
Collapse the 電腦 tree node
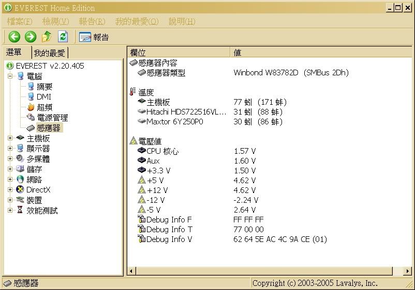point(10,76)
